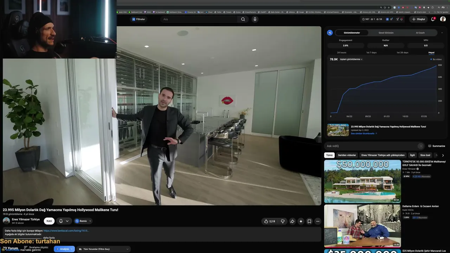Open the AI Coach tab
This screenshot has height=253, width=450.
click(420, 33)
